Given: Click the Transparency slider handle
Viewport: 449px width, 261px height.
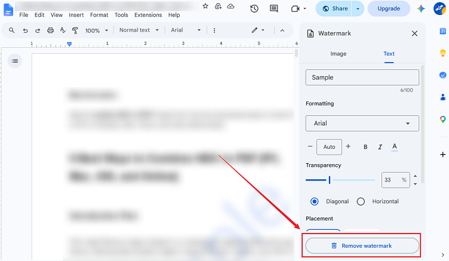Looking at the screenshot, I should pos(330,180).
